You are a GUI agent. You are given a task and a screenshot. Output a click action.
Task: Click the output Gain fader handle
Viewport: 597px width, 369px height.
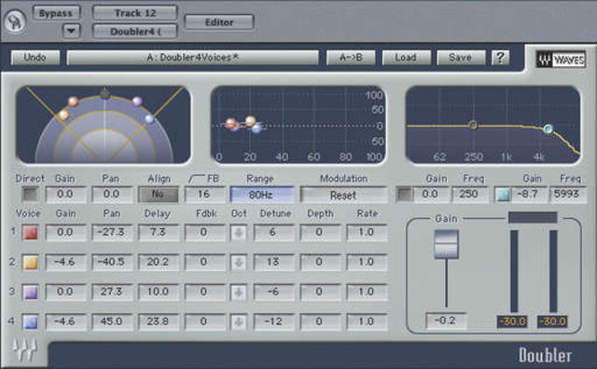pos(446,244)
